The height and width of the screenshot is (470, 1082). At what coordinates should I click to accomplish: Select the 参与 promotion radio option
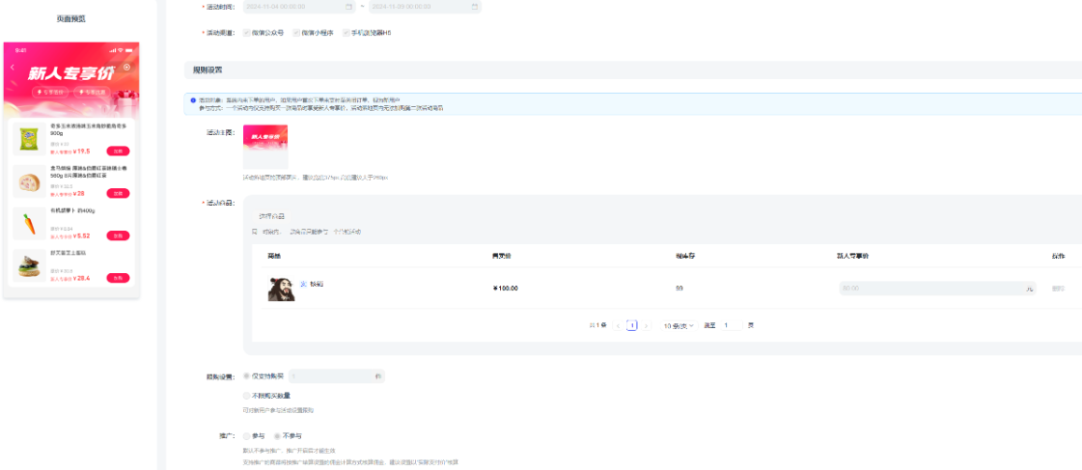tap(246, 436)
